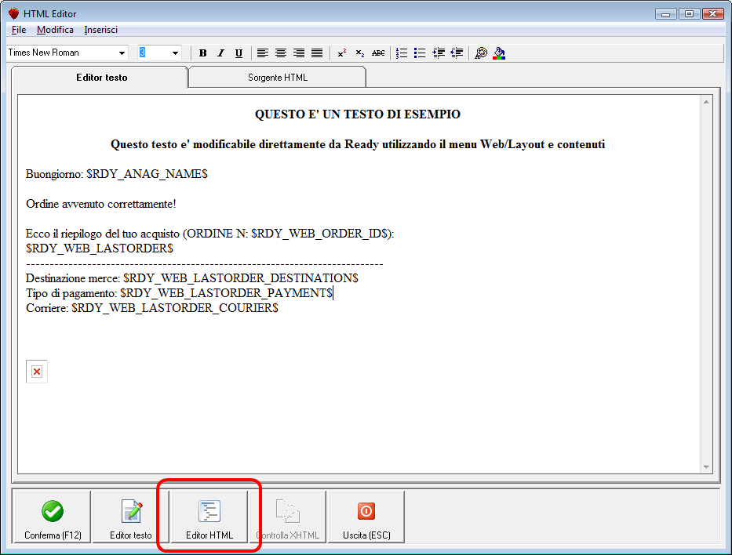Apply italic formatting
This screenshot has height=555, width=732.
click(x=220, y=53)
